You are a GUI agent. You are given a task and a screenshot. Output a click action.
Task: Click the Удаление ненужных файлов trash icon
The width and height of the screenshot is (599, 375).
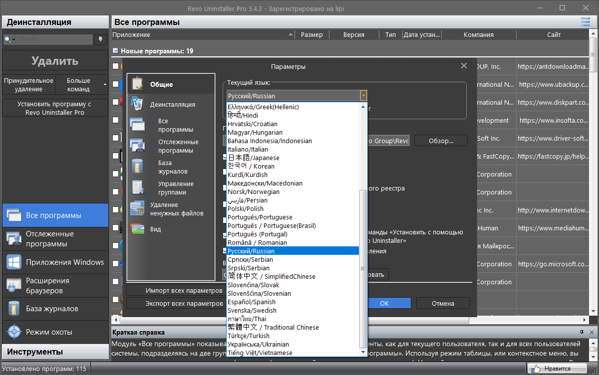[x=137, y=208]
